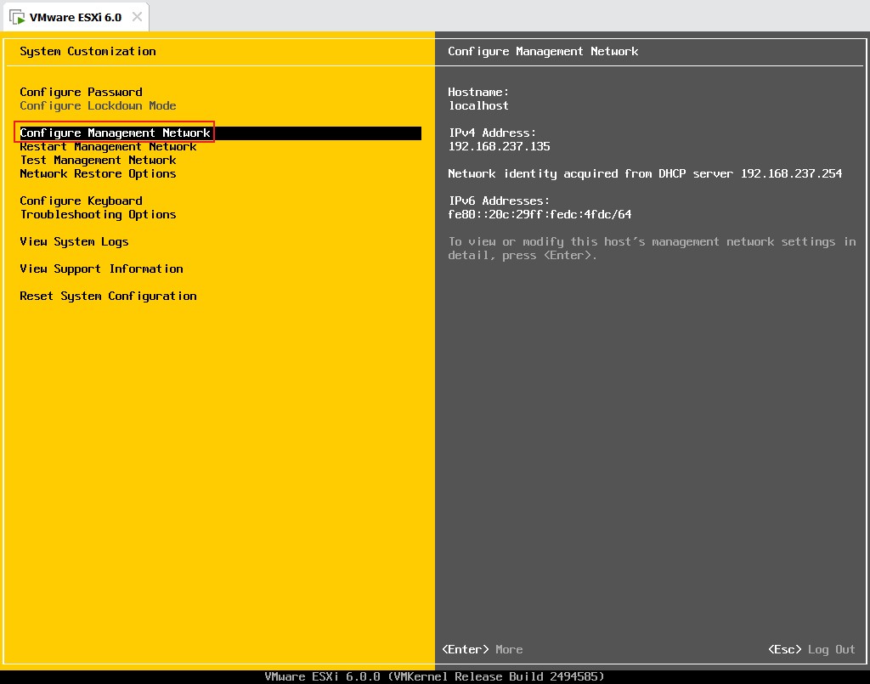Click the IPv6 address fe80::20c:29ff:fedc:4fdc/64

point(540,214)
